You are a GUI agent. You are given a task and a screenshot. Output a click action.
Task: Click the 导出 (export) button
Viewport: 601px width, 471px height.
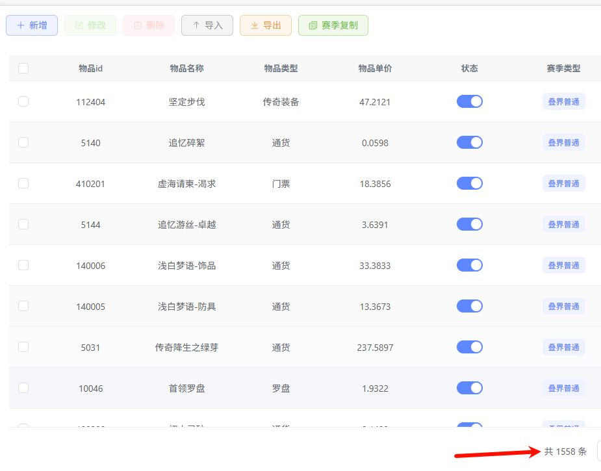click(266, 25)
